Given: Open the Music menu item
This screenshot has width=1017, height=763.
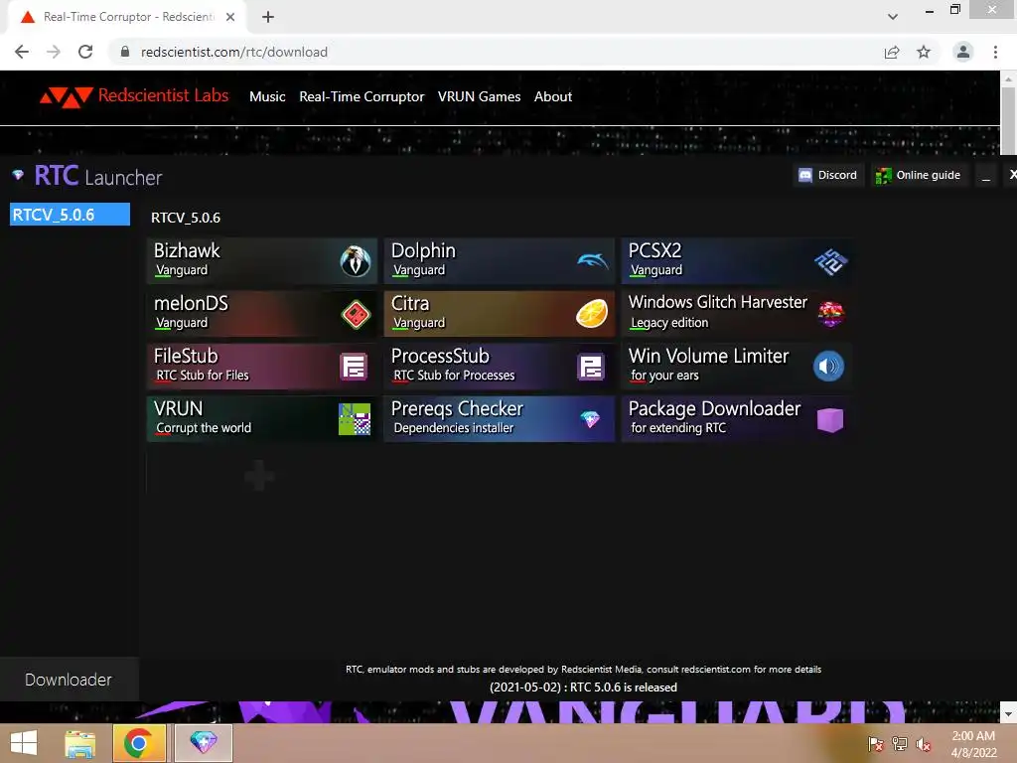Looking at the screenshot, I should [x=267, y=96].
